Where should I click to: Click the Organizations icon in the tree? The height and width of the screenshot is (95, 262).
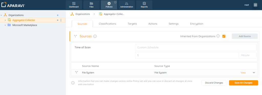pos(5,15)
